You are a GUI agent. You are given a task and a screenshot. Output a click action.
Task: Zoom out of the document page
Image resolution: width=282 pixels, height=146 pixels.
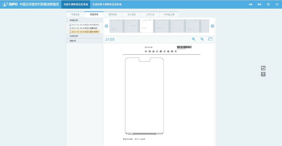(202, 39)
